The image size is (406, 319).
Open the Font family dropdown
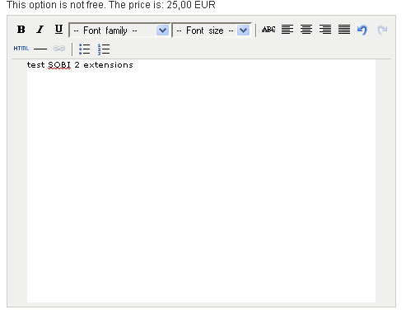pos(119,30)
